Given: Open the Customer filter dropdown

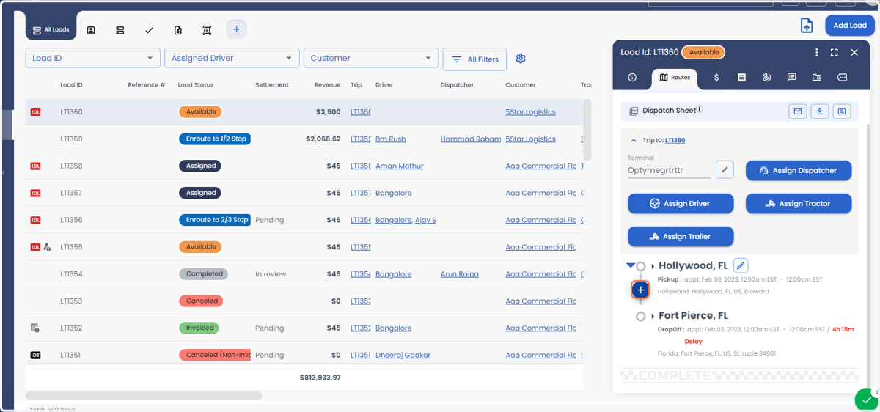Looking at the screenshot, I should (371, 58).
